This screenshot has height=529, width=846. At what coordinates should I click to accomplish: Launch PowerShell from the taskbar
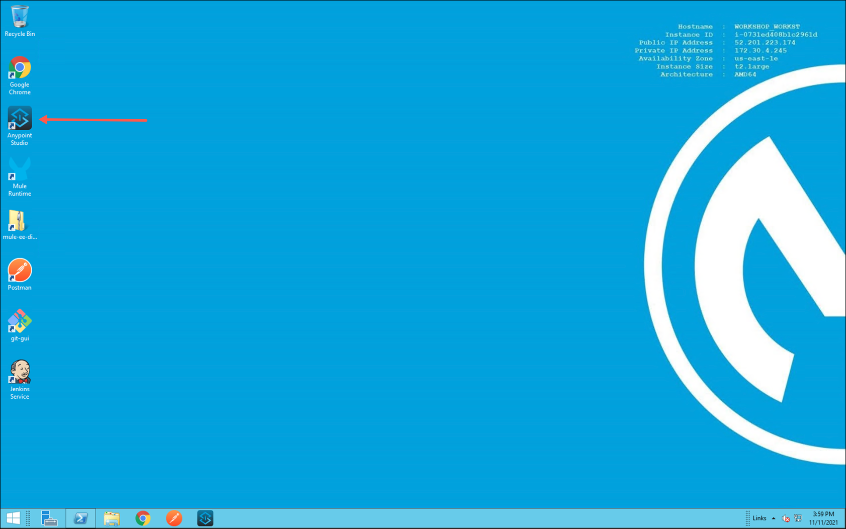coord(80,518)
